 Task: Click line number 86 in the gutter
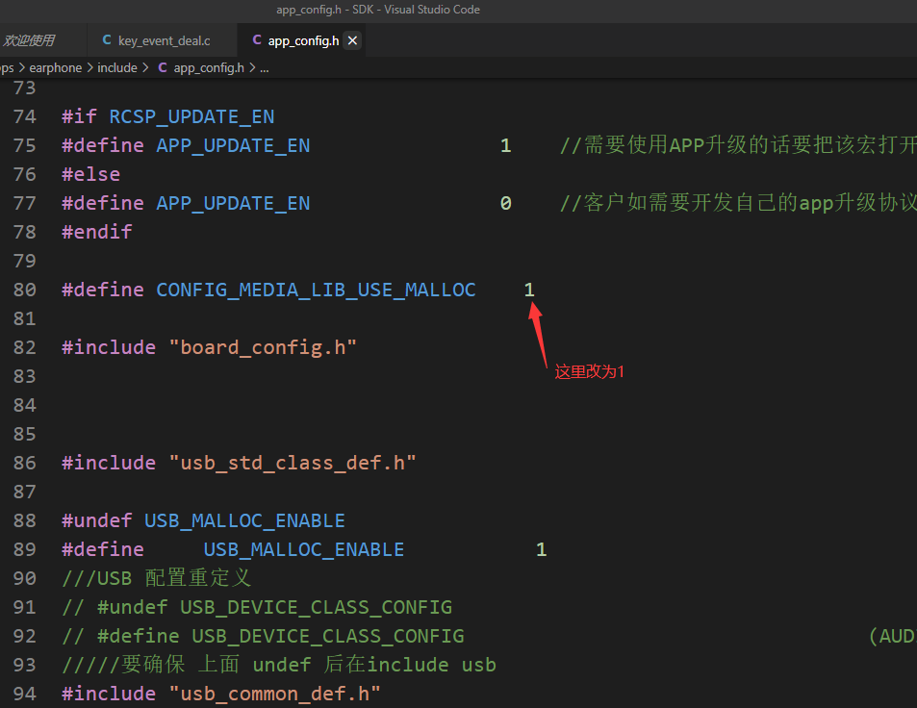pyautogui.click(x=25, y=463)
